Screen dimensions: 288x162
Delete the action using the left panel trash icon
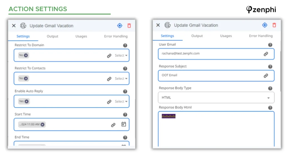(x=129, y=26)
